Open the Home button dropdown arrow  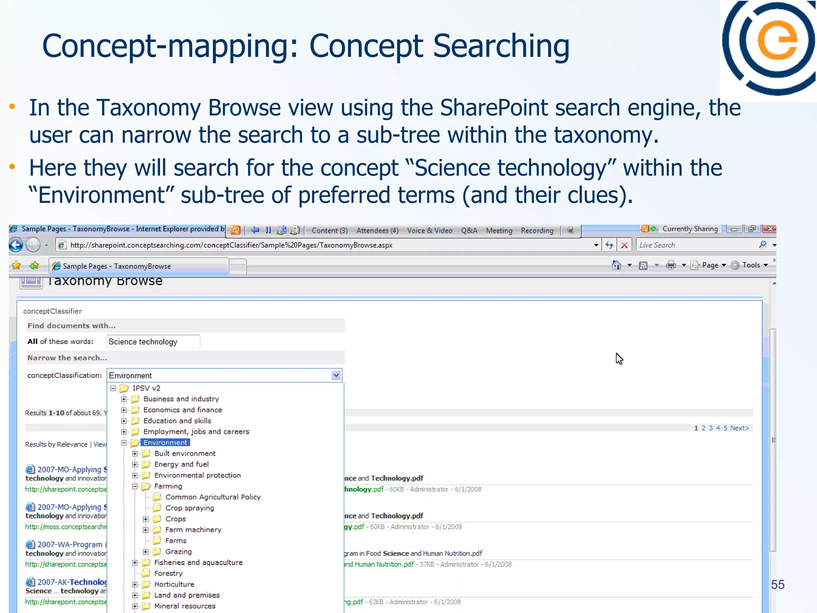[630, 265]
